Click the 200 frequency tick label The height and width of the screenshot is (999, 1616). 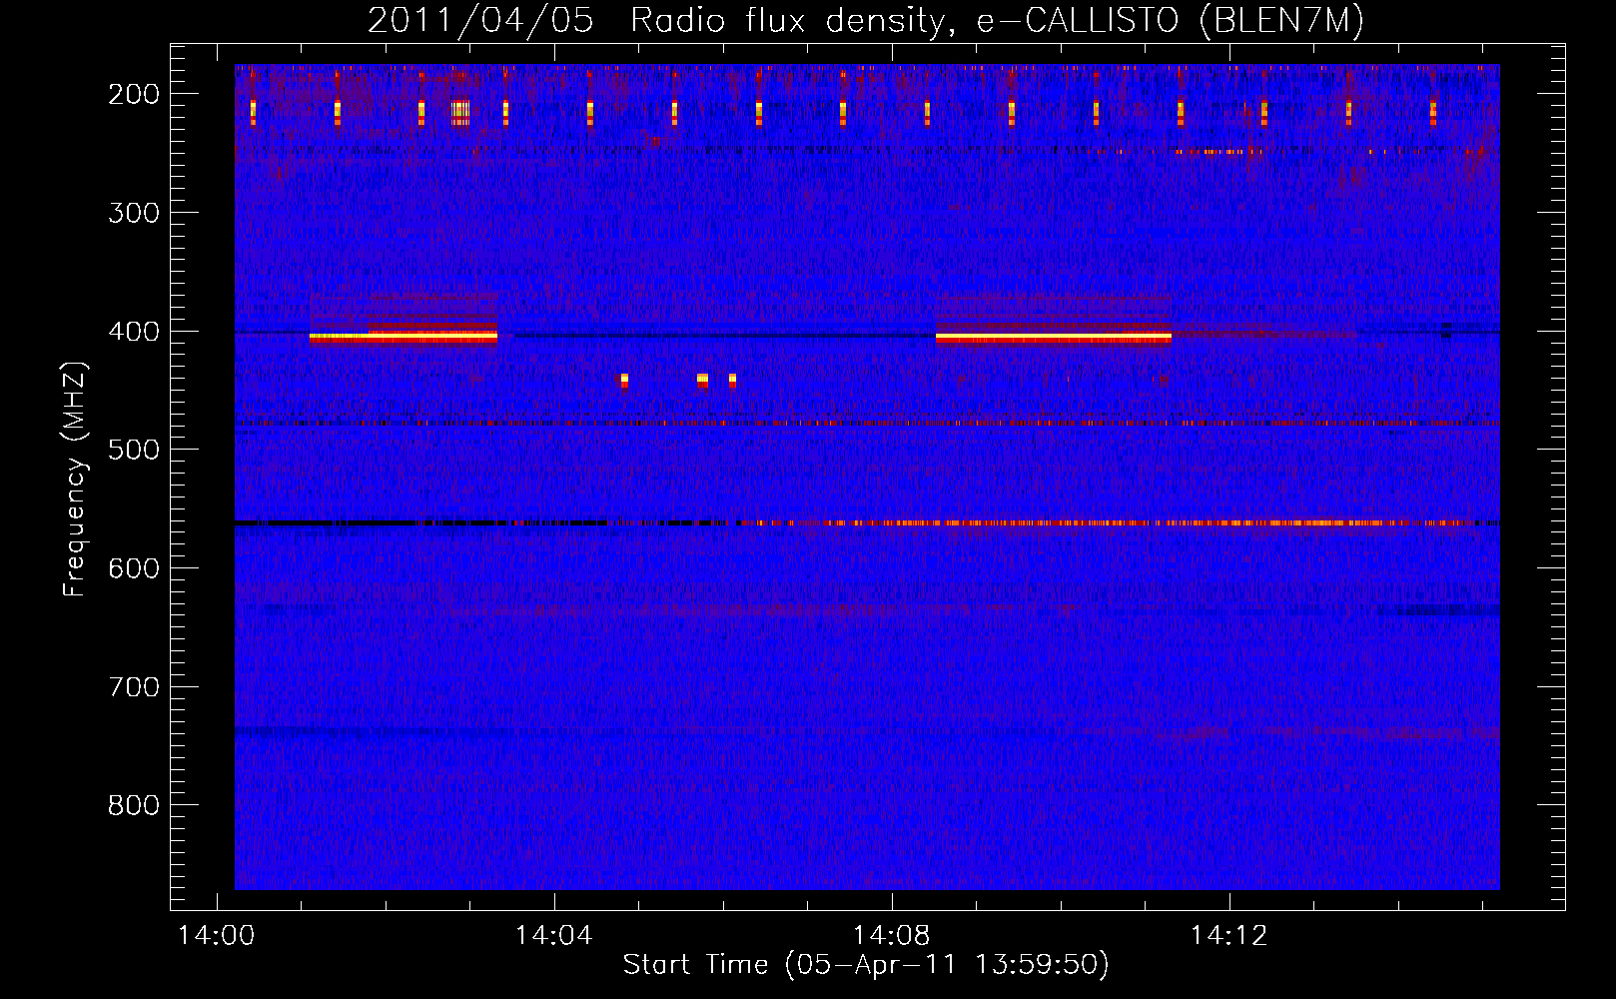click(134, 94)
